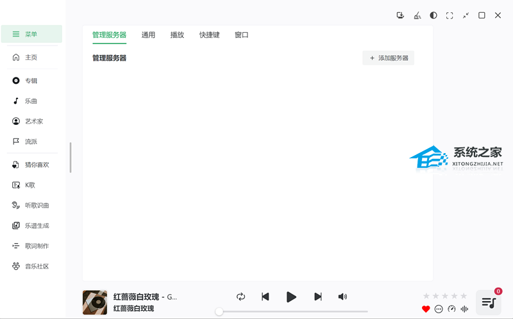Click the 添加服务器 add server button
Image resolution: width=513 pixels, height=319 pixels.
click(389, 58)
